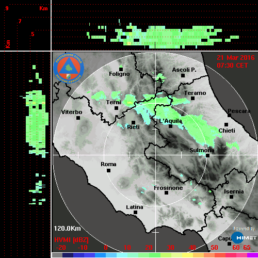The height and width of the screenshot is (258, 258).
Task: Select the Sulmona city marker square
Action: tap(208, 155)
